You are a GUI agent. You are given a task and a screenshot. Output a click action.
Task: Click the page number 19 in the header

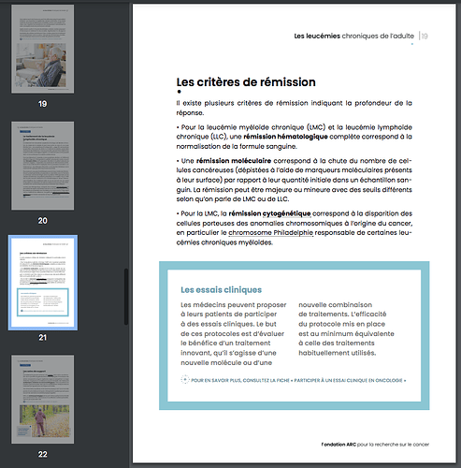(x=425, y=37)
